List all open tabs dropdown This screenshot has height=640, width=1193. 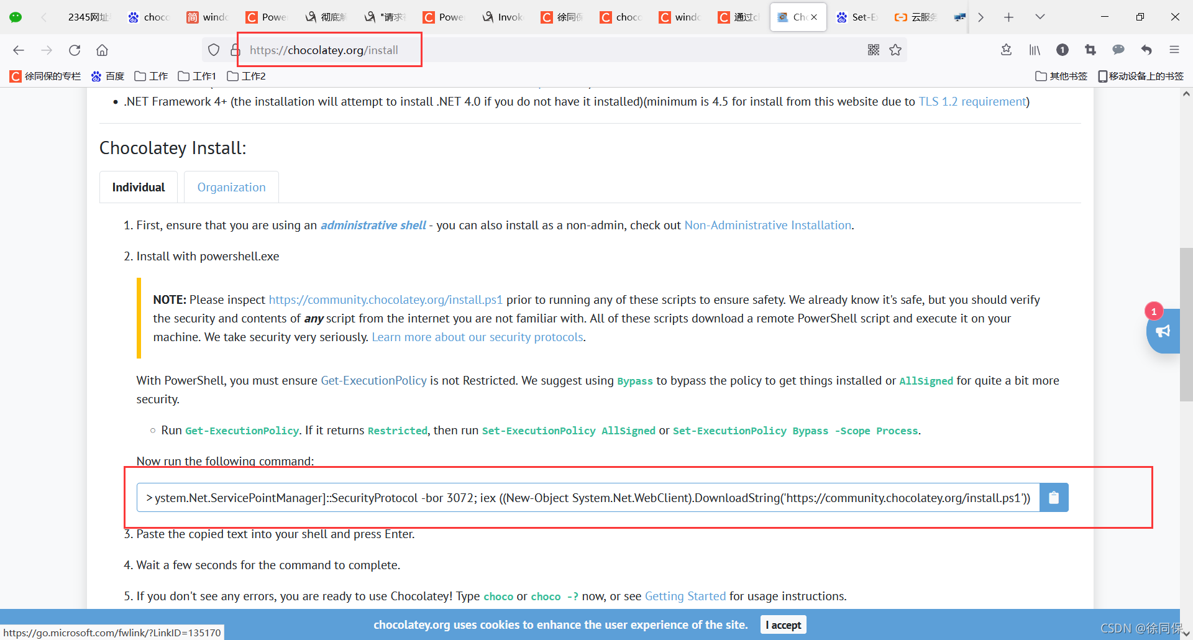[1040, 17]
